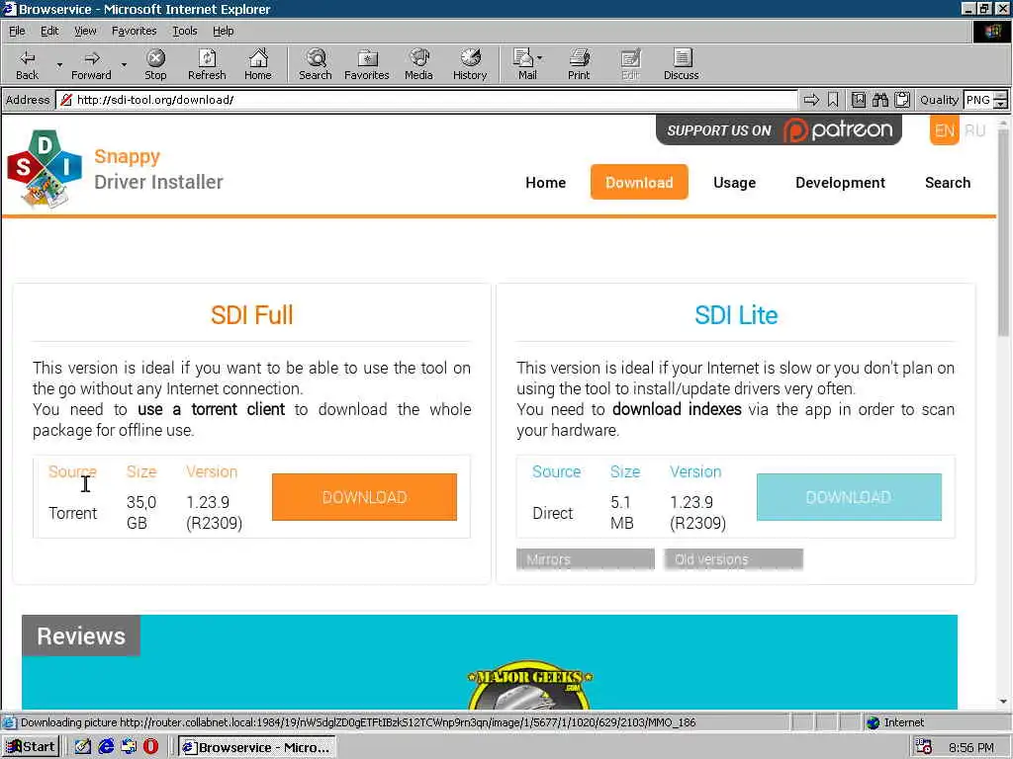The height and width of the screenshot is (759, 1013).
Task: Expand the Mail button dropdown arrow
Action: coord(540,58)
